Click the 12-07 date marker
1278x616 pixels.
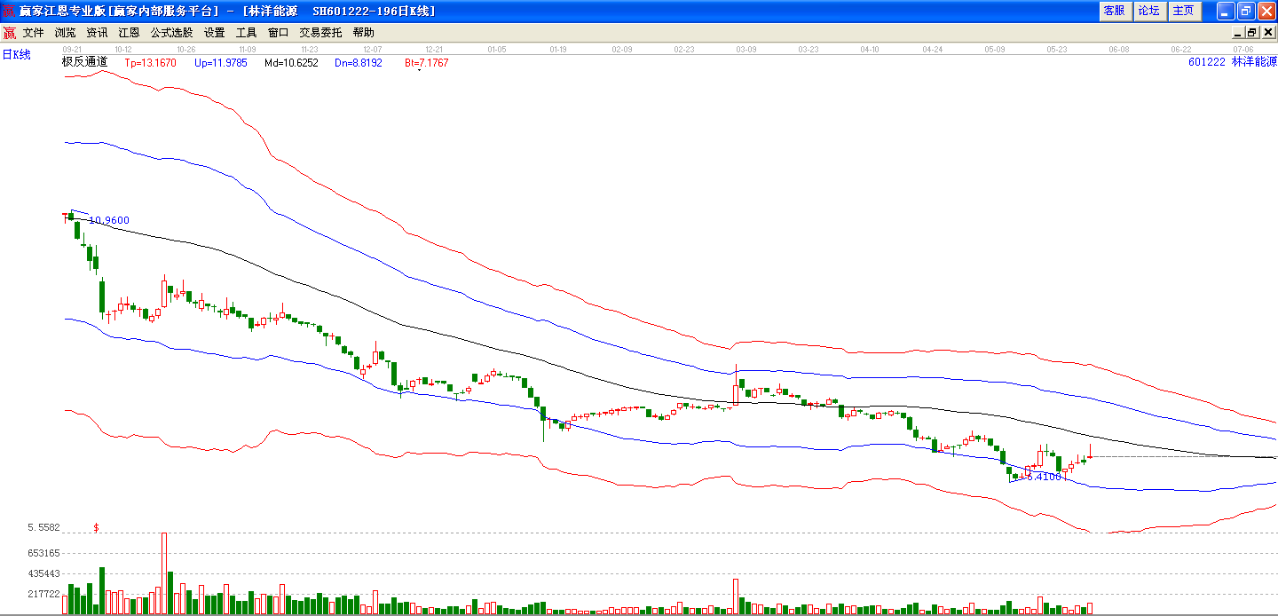372,50
